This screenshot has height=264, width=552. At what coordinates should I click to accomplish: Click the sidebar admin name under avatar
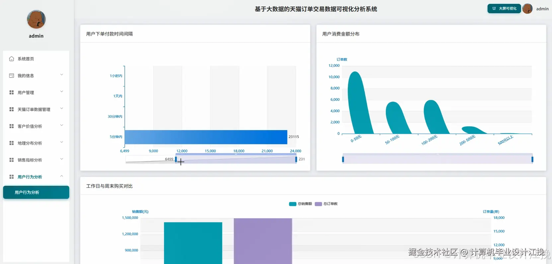36,36
